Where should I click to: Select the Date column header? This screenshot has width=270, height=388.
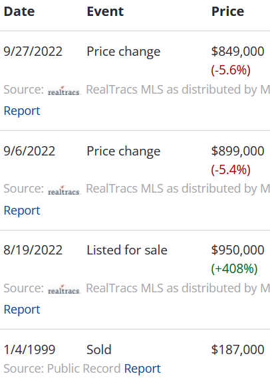point(19,11)
